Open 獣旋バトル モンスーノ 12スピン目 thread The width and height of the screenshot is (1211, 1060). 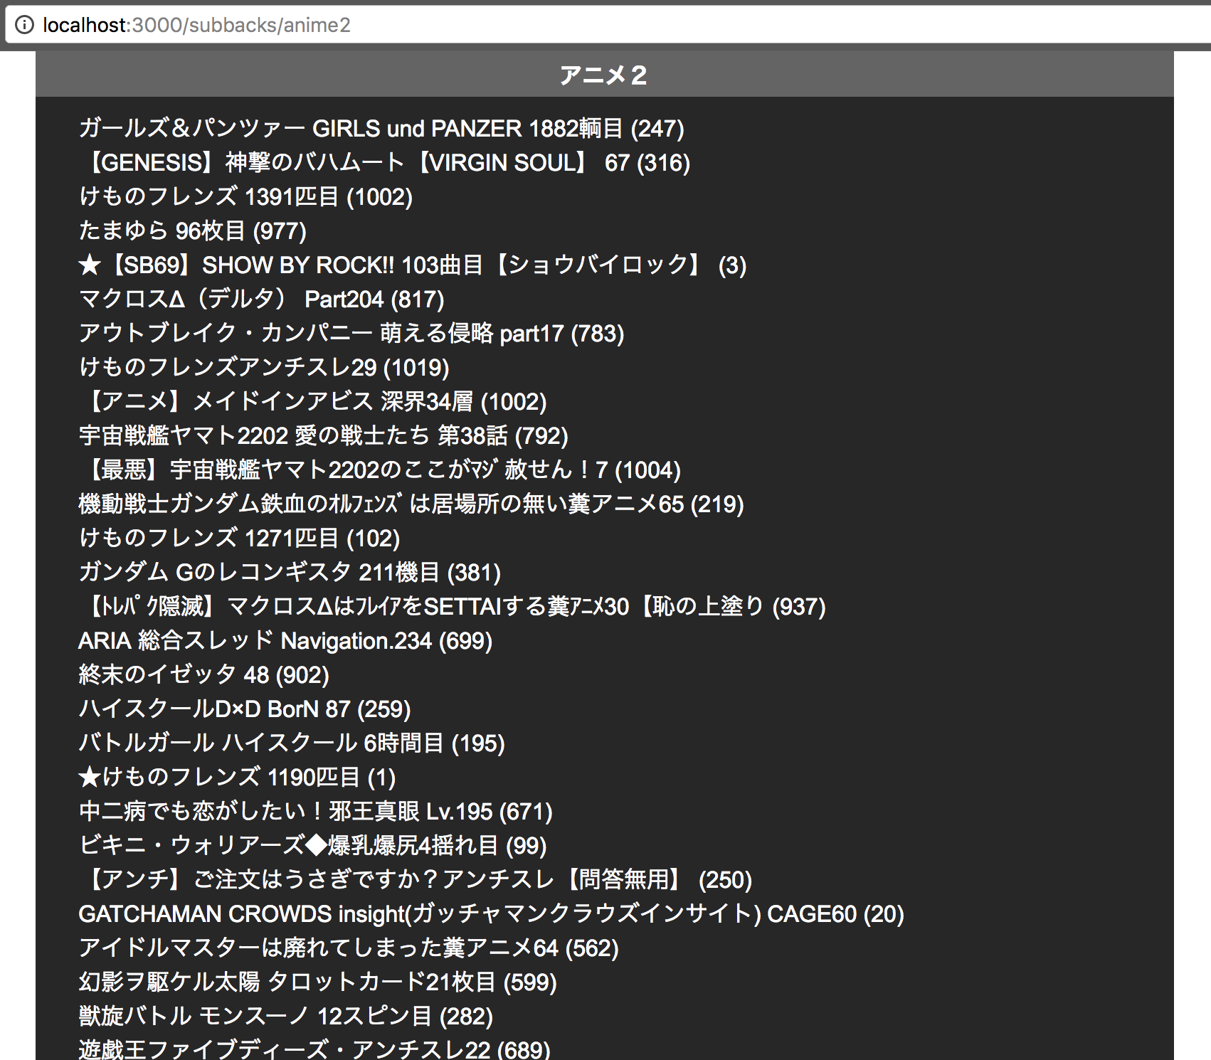pos(286,1016)
